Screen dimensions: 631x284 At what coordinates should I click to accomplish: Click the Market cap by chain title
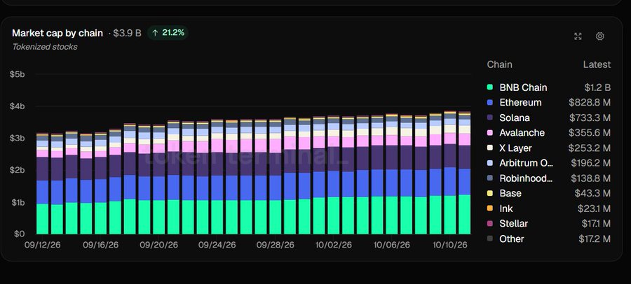(x=57, y=33)
